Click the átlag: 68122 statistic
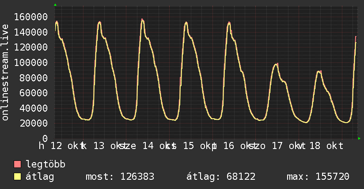The height and width of the screenshot is (189, 364). click(221, 177)
